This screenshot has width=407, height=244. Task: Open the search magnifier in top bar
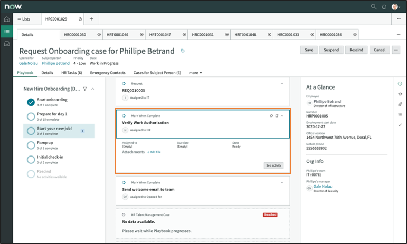click(x=374, y=7)
